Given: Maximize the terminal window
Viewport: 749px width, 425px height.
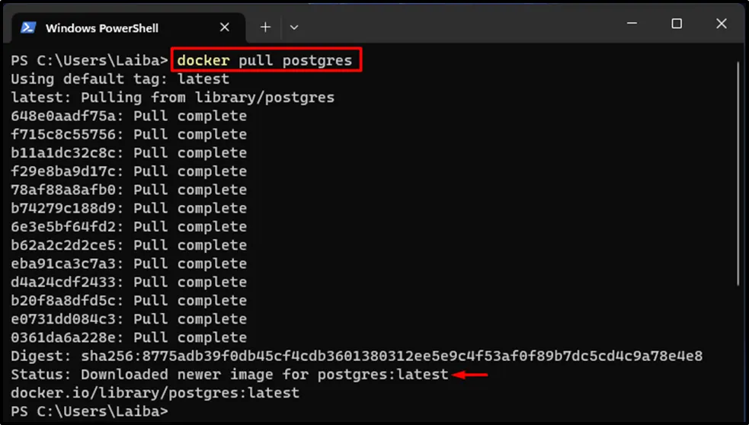Looking at the screenshot, I should (x=677, y=24).
